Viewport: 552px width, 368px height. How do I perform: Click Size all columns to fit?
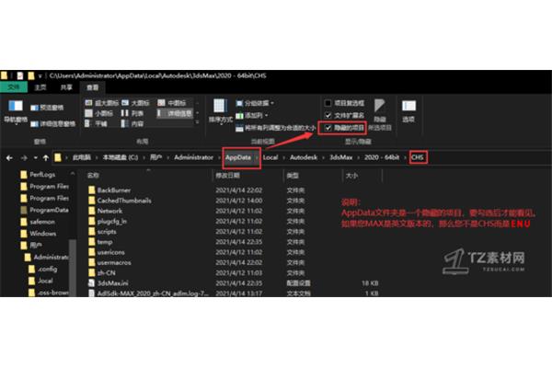276,128
